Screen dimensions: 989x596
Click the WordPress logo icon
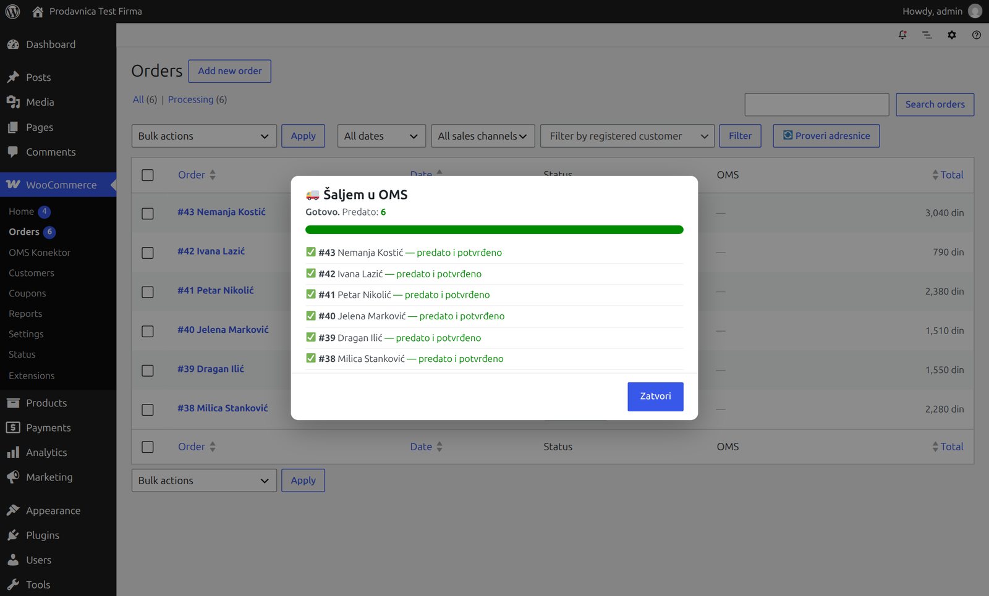(12, 11)
